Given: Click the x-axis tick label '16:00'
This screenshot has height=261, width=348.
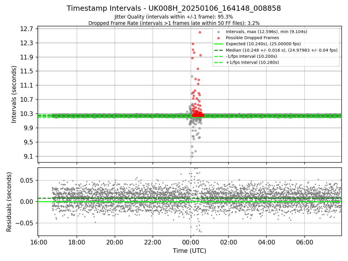Looking at the screenshot, I should 39,242.
